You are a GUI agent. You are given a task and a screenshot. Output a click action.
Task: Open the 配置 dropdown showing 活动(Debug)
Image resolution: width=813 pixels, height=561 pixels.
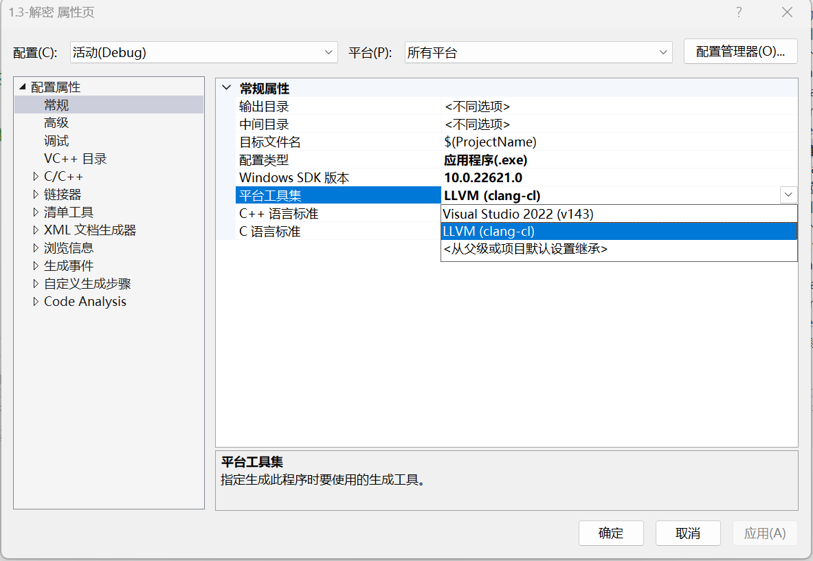pyautogui.click(x=203, y=52)
